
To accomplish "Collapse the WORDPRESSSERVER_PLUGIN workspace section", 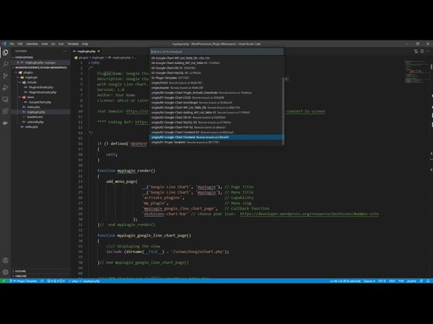I will (x=41, y=67).
